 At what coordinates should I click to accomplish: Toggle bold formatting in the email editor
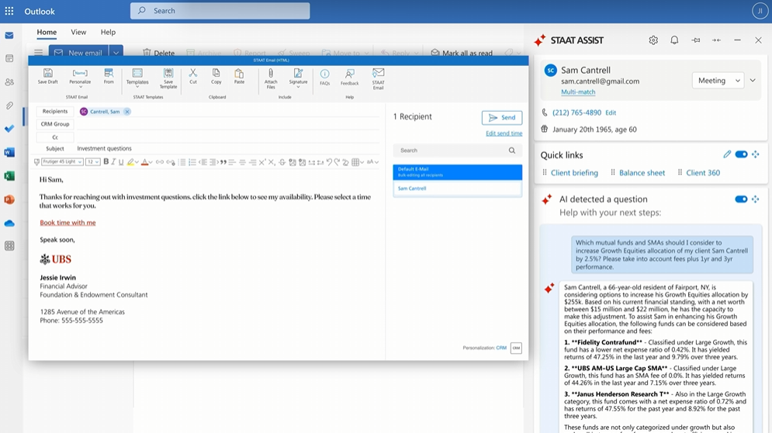(x=106, y=162)
